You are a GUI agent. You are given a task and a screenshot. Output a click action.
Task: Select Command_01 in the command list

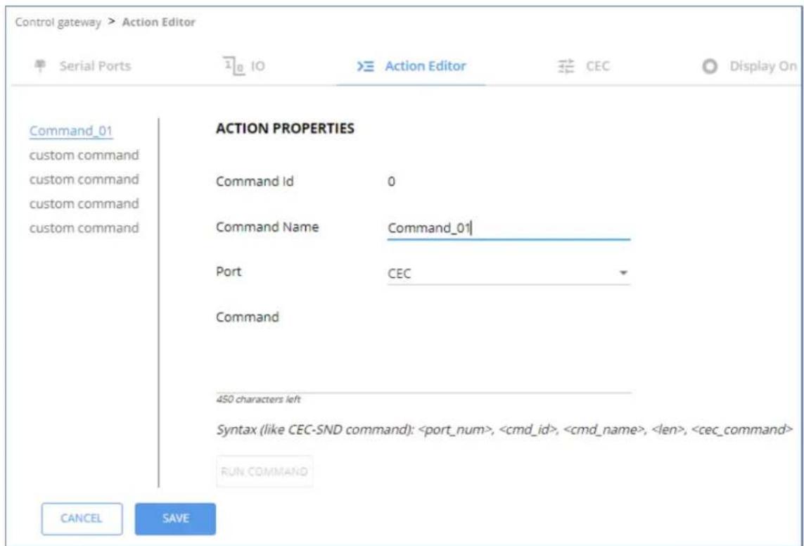coord(71,131)
